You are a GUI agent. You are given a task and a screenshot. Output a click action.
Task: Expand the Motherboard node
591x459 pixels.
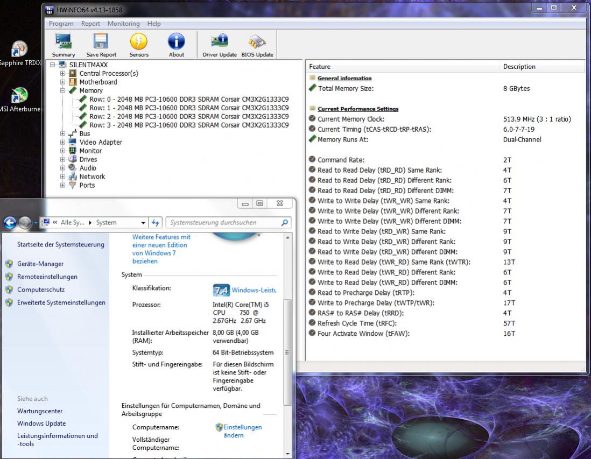click(62, 82)
